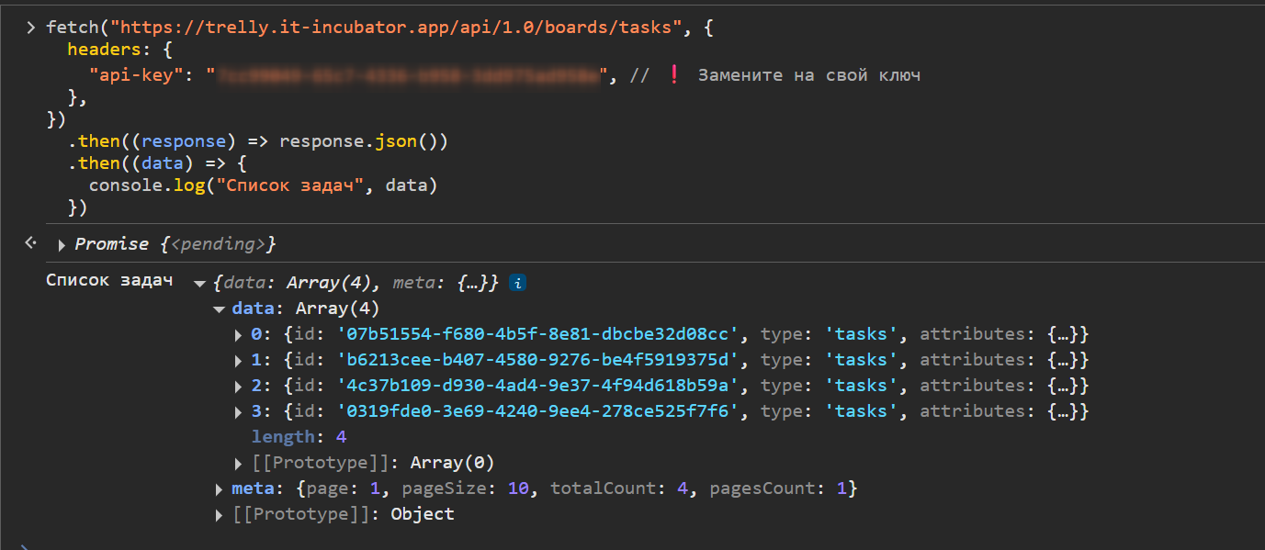Expand array item 2 disclosure triangle
The width and height of the screenshot is (1265, 550).
tap(240, 387)
